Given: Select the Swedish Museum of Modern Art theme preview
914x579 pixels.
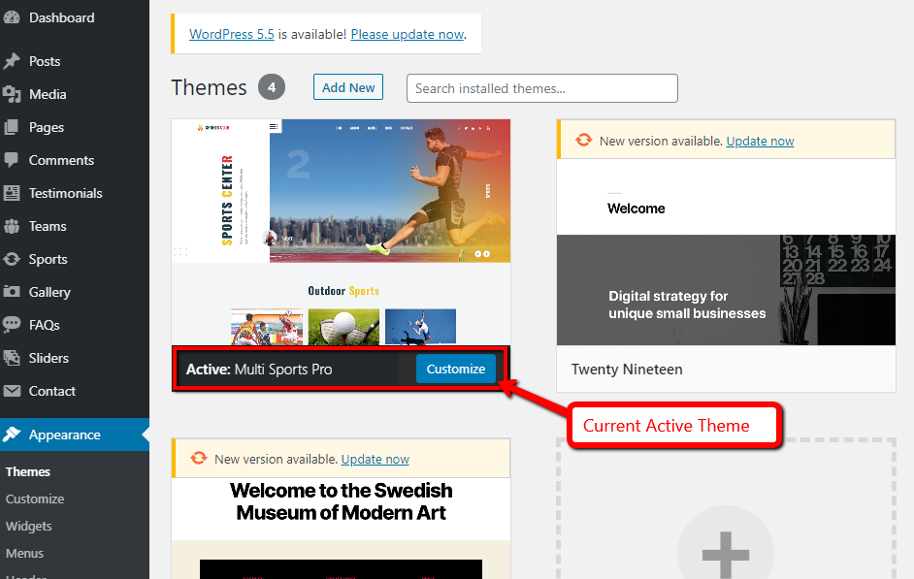Looking at the screenshot, I should coord(341,528).
